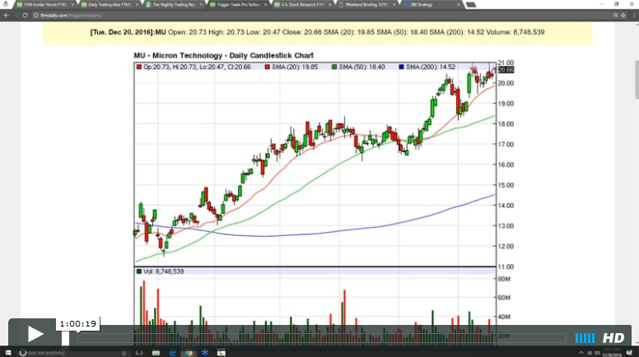Click the blue SMA (200) legend swatch
The image size is (639, 357).
400,66
